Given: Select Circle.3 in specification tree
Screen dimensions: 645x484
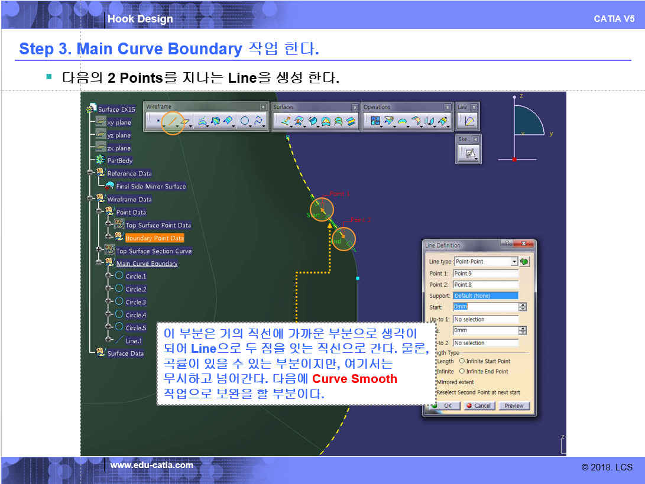Looking at the screenshot, I should point(135,302).
